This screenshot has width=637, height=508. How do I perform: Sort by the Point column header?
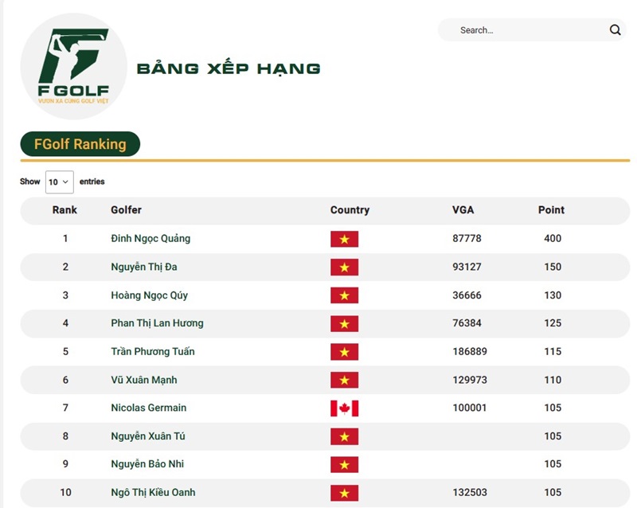click(550, 210)
